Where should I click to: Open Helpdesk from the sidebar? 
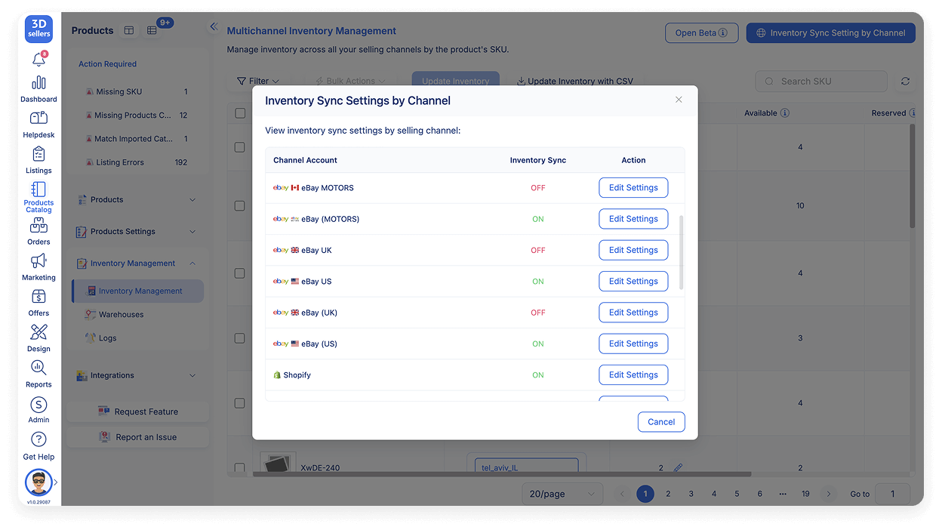pos(38,125)
